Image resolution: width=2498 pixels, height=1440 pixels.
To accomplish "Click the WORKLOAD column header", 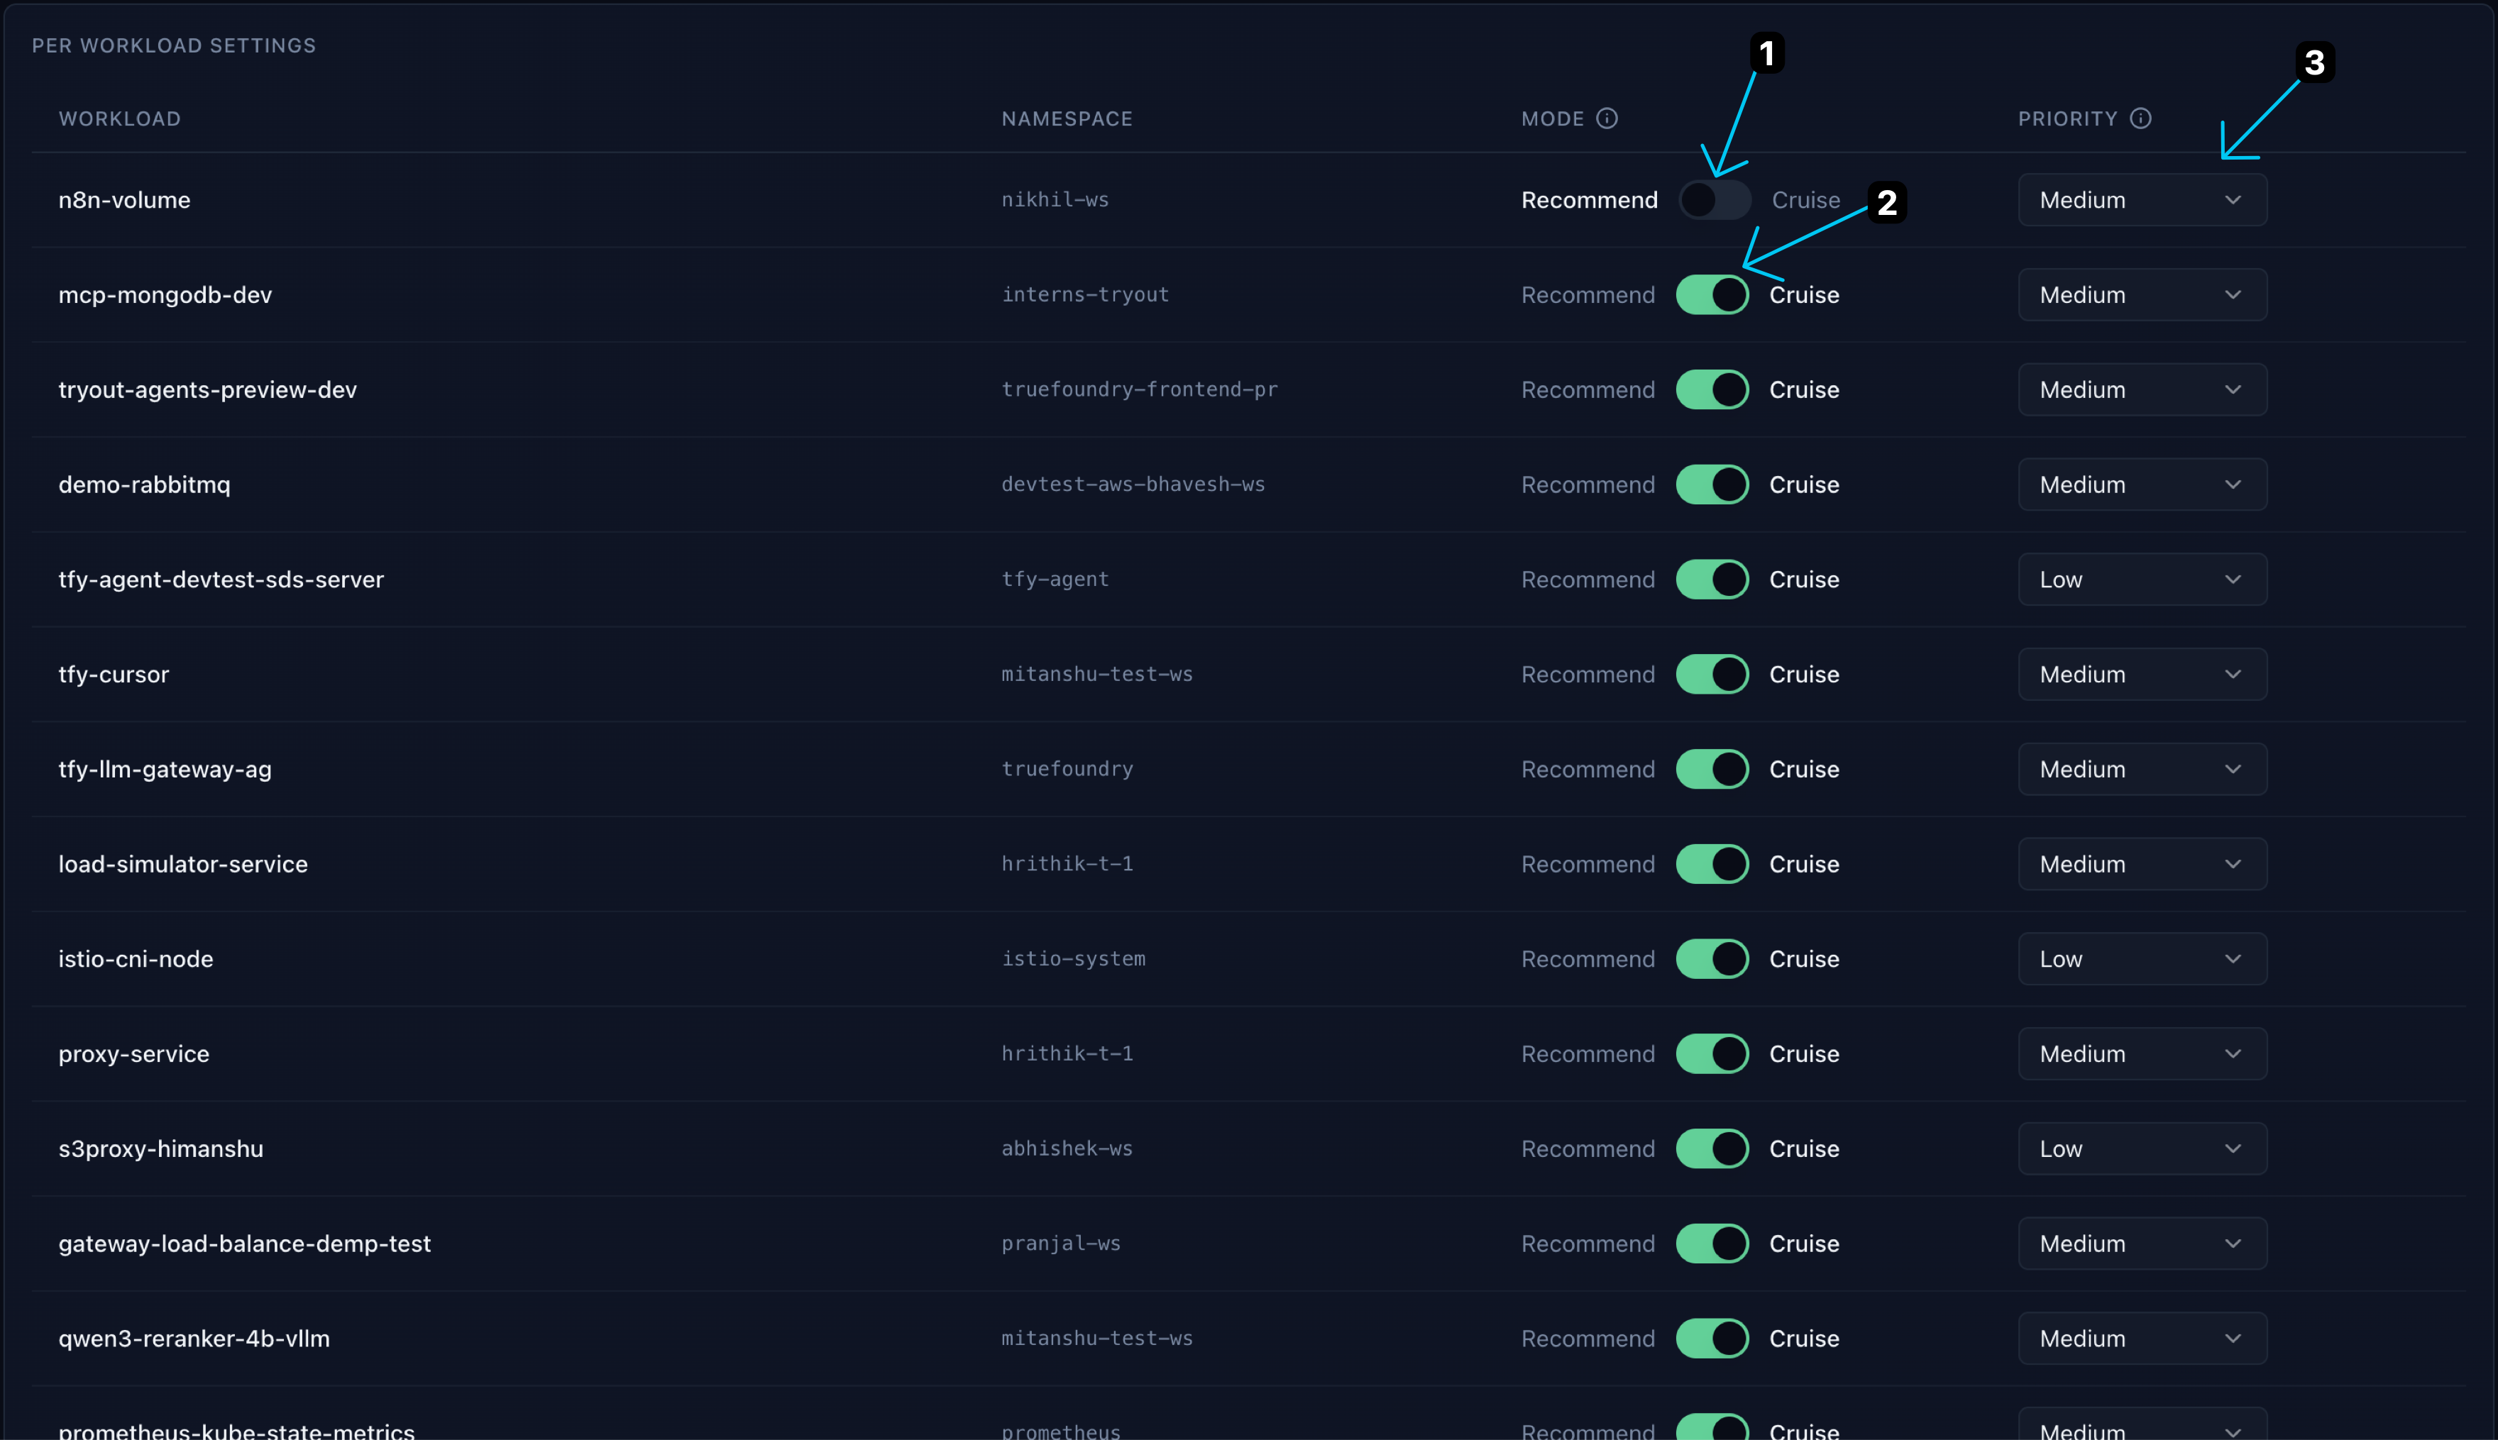I will [x=119, y=118].
